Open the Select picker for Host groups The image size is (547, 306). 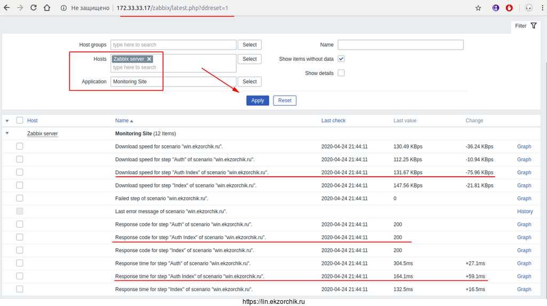(x=249, y=45)
